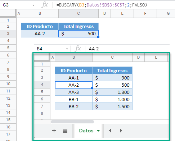Click the right sheet-scroll arrow
Image resolution: width=175 pixels, height=141 pixels.
(x=121, y=131)
